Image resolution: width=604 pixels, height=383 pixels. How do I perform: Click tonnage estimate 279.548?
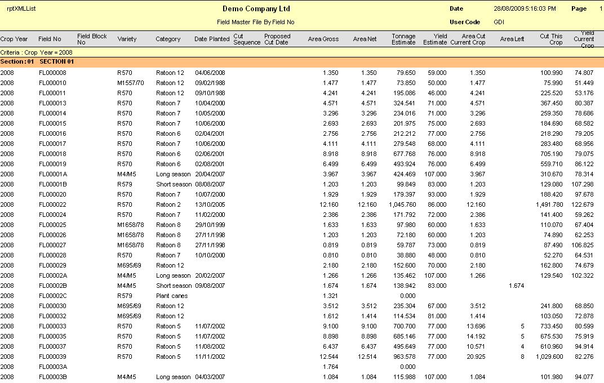point(405,144)
